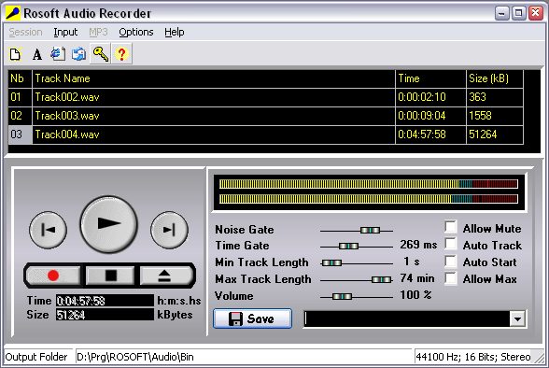The height and width of the screenshot is (368, 549).
Task: Maximize the Rosoft Audio Recorder window
Action: click(518, 13)
